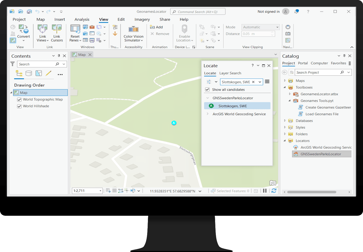Screen dimensions: 363x252
Task: Click the notifications bell icon
Action: click(297, 11)
